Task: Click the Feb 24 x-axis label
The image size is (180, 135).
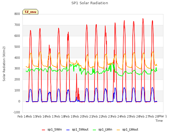Action: point(116,116)
